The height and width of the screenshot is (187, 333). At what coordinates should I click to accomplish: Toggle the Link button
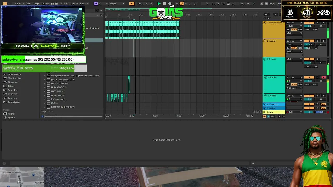tap(17, 4)
